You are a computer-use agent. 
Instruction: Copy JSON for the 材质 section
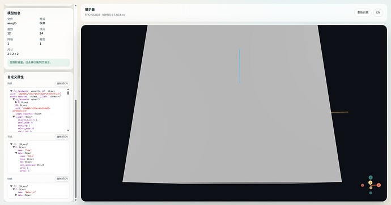click(x=62, y=178)
